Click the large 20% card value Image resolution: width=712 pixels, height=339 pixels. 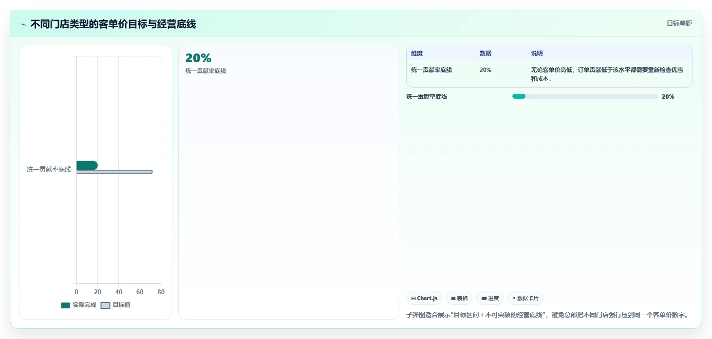click(198, 58)
